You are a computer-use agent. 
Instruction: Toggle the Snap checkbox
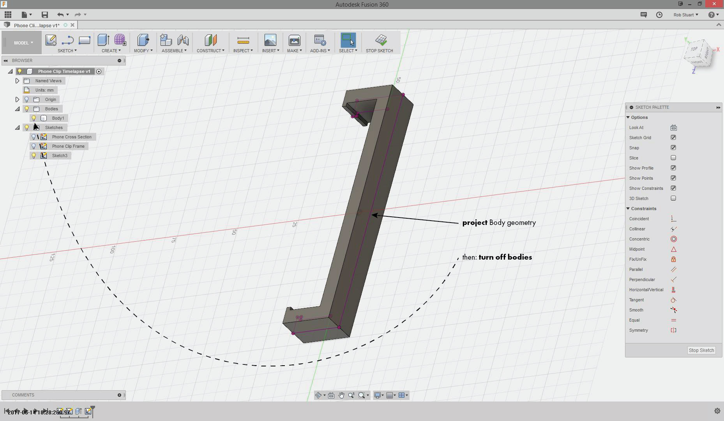pos(673,148)
